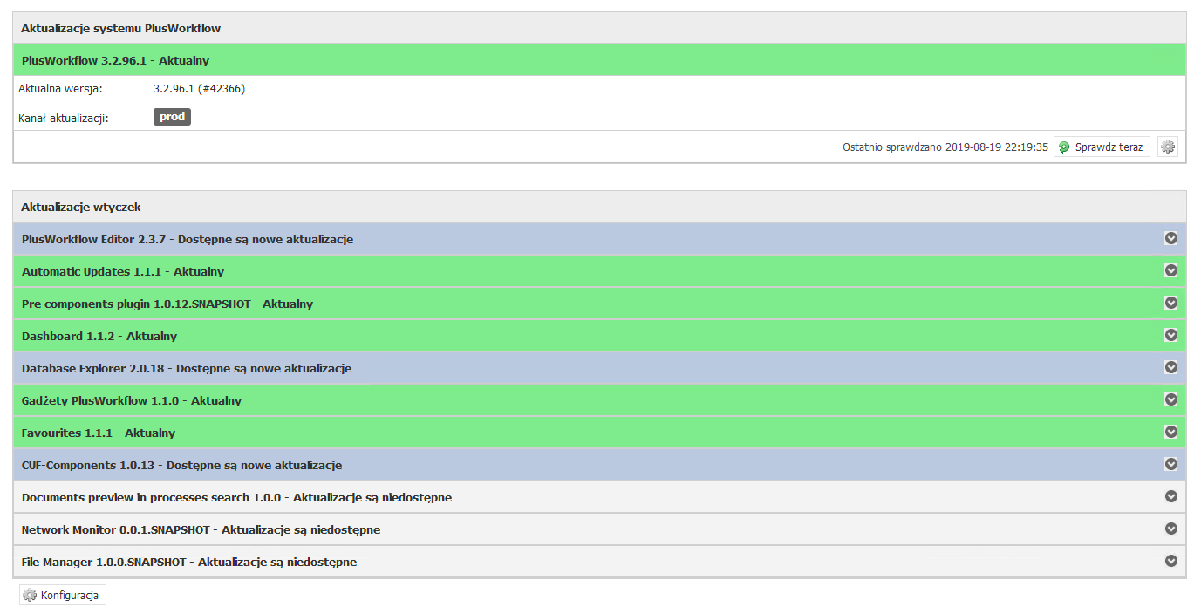Click the Kanał aktualizacji label

(x=64, y=118)
